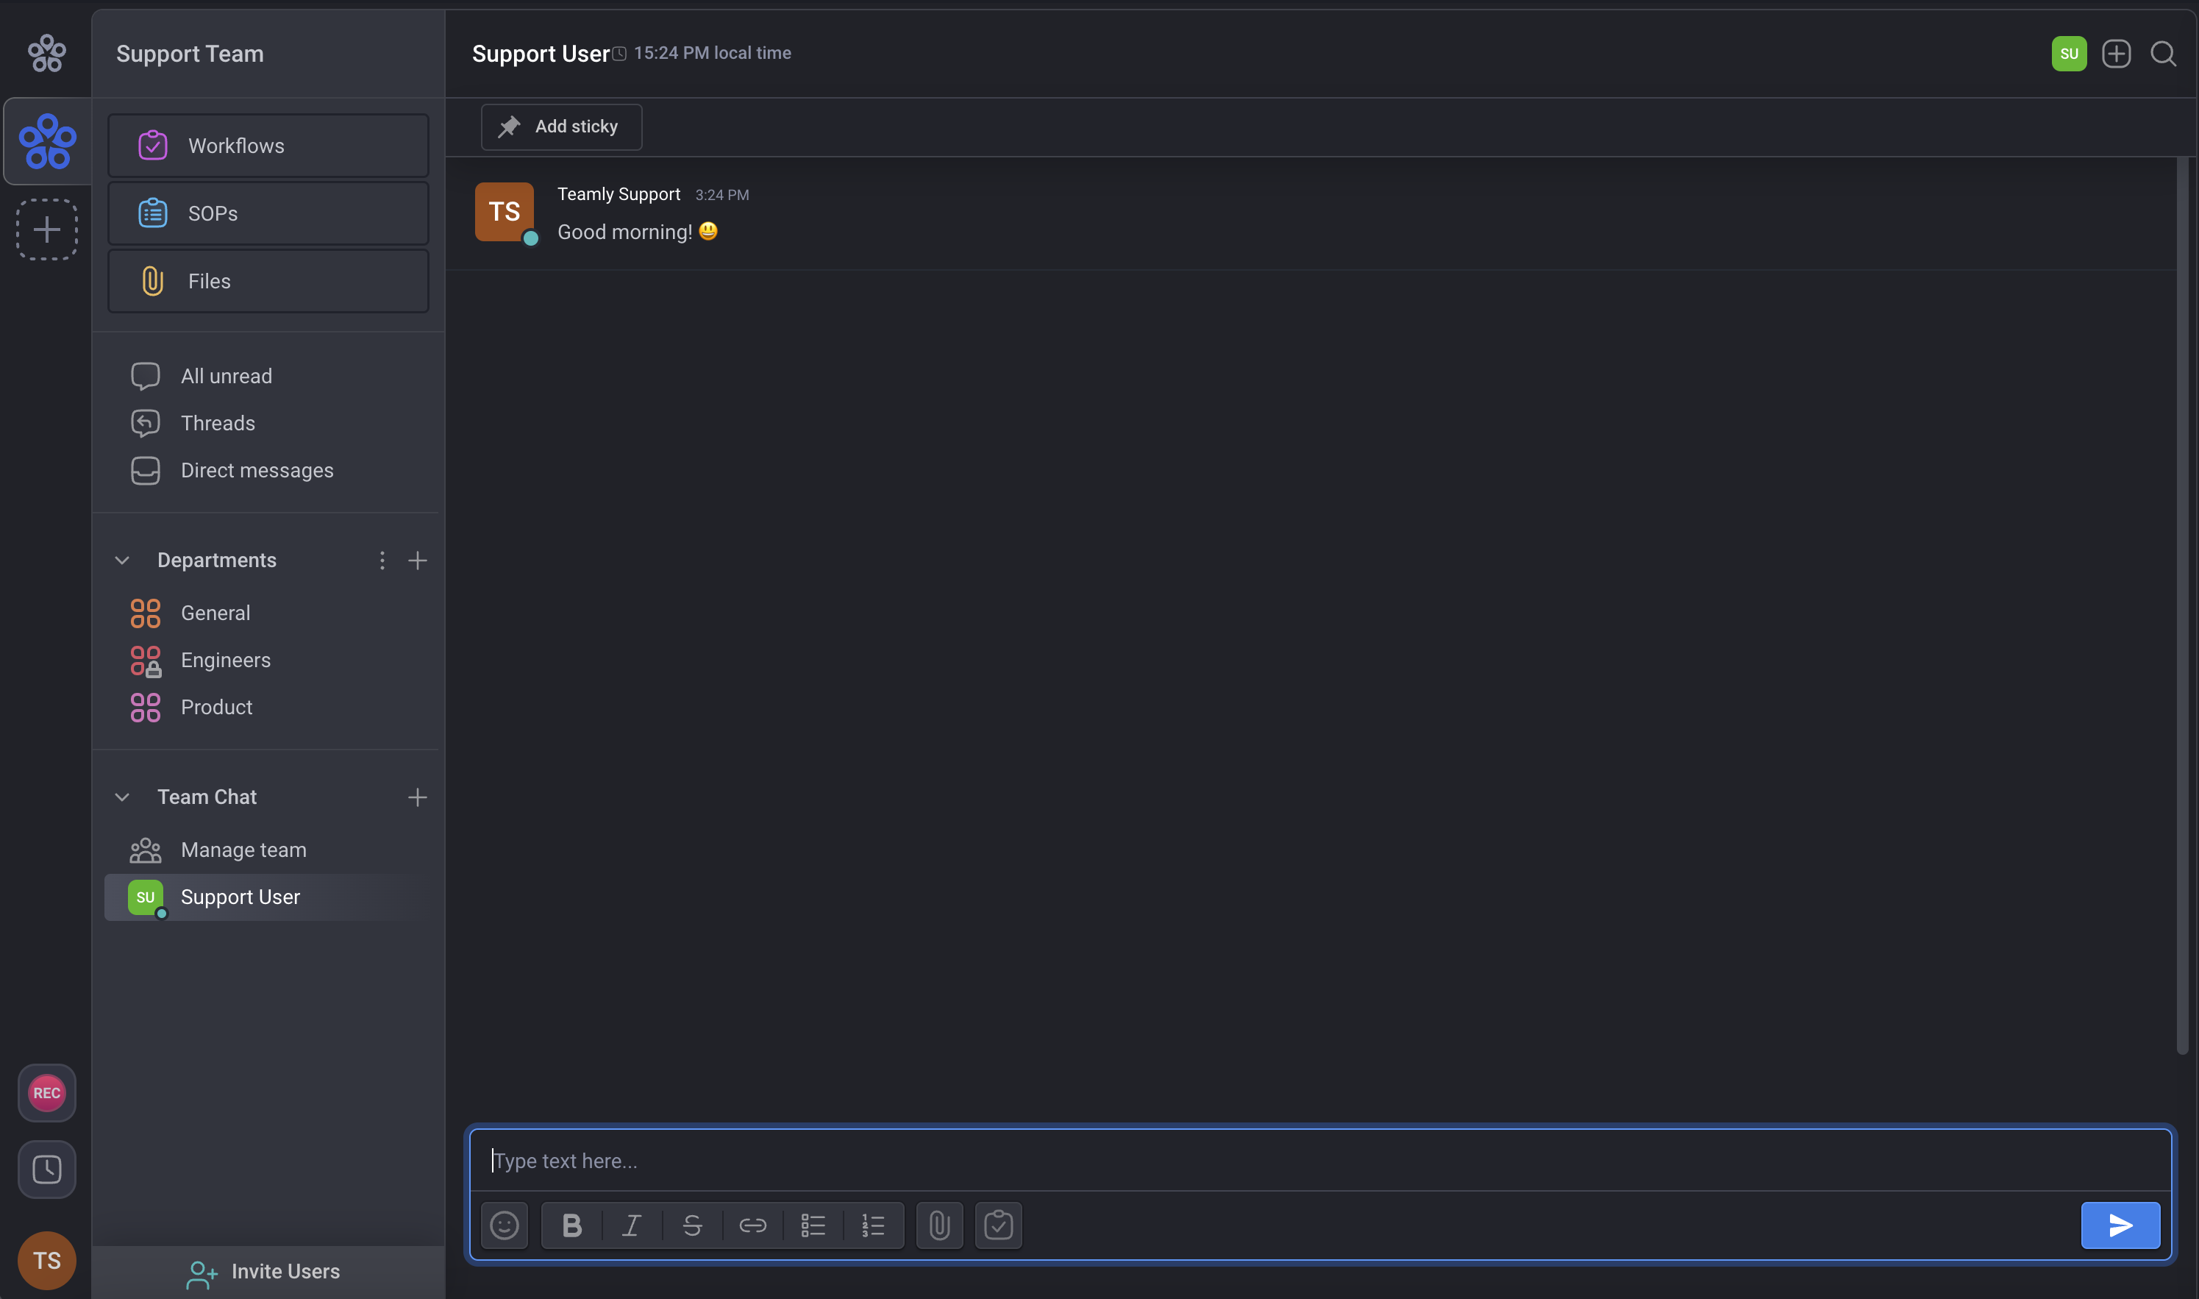2199x1299 pixels.
Task: Click the task clipboard icon in composer
Action: [999, 1225]
